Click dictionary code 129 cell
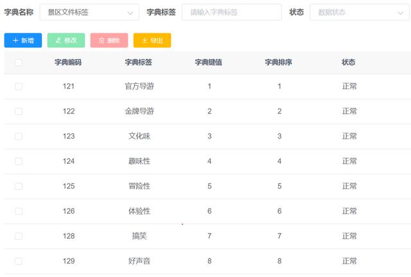The height and width of the screenshot is (277, 411). pyautogui.click(x=69, y=261)
